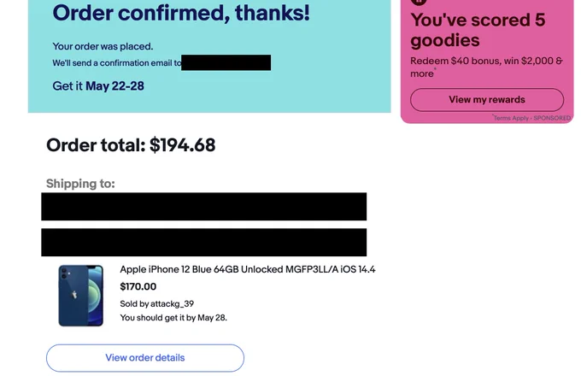The width and height of the screenshot is (581, 376).
Task: Click the seller name attackg_39
Action: pyautogui.click(x=173, y=303)
